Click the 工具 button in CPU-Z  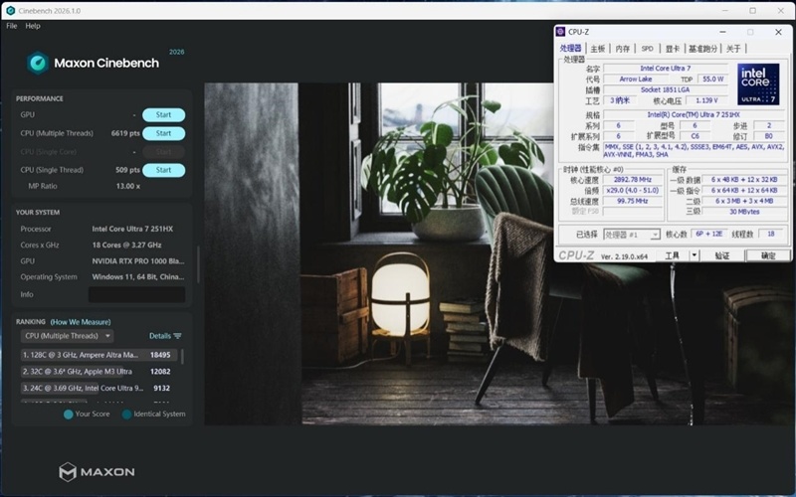coord(672,255)
